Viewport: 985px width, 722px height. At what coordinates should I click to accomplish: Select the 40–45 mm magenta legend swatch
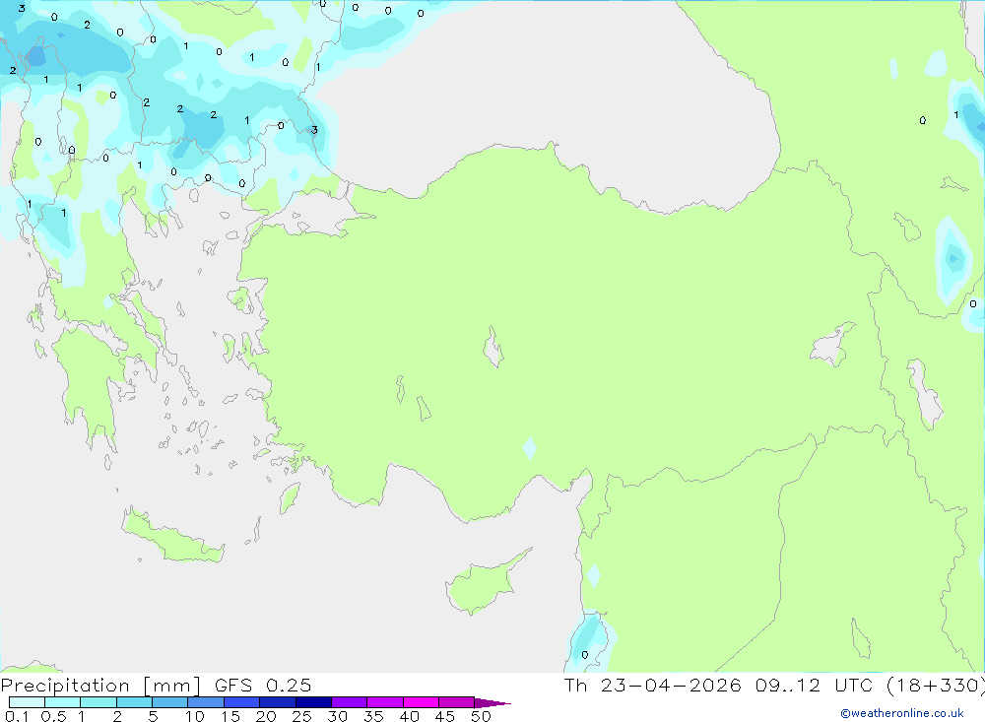[x=421, y=702]
